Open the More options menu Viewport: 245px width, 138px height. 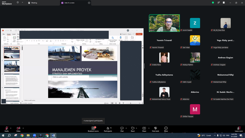coord(166,129)
